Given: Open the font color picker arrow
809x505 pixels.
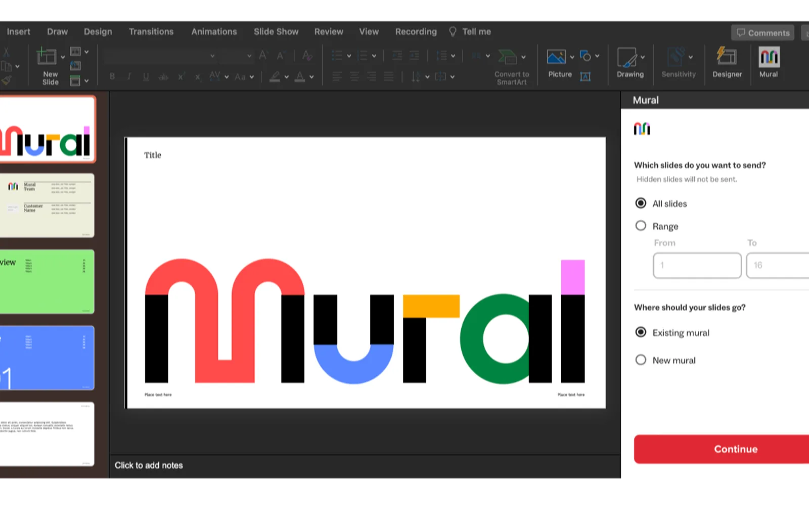Looking at the screenshot, I should pos(311,77).
